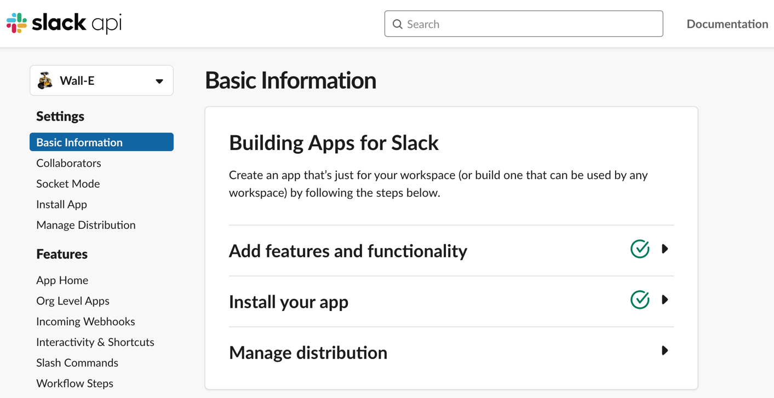Click the Wall-E app avatar icon

[45, 80]
